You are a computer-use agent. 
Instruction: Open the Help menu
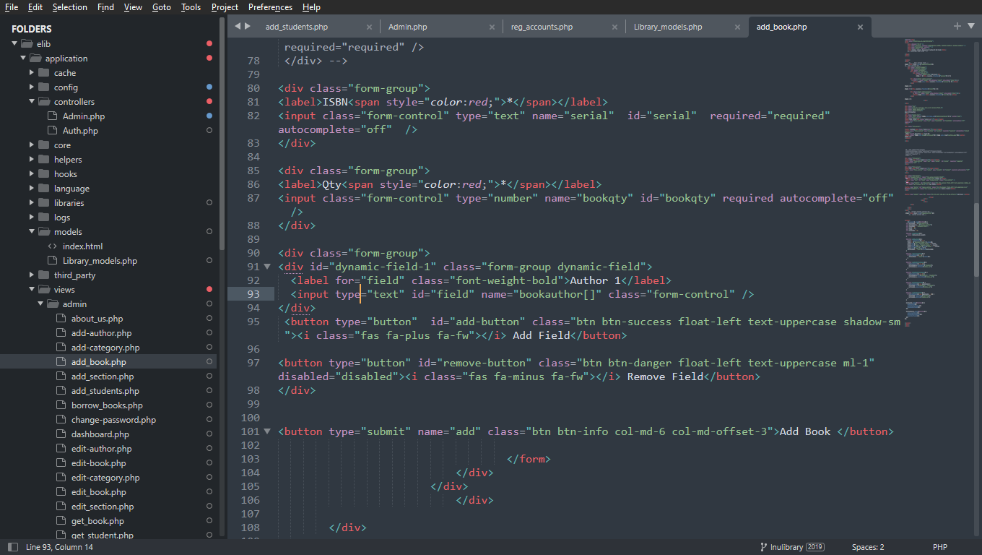point(311,7)
